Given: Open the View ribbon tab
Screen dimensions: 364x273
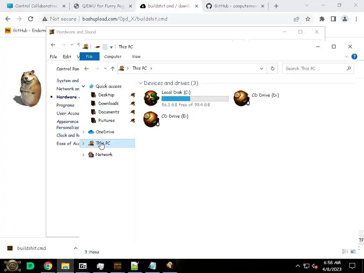Looking at the screenshot, I should tap(136, 57).
